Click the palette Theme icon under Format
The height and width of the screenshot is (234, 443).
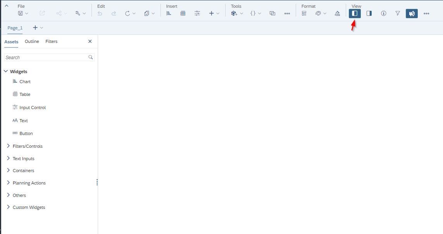coord(318,13)
